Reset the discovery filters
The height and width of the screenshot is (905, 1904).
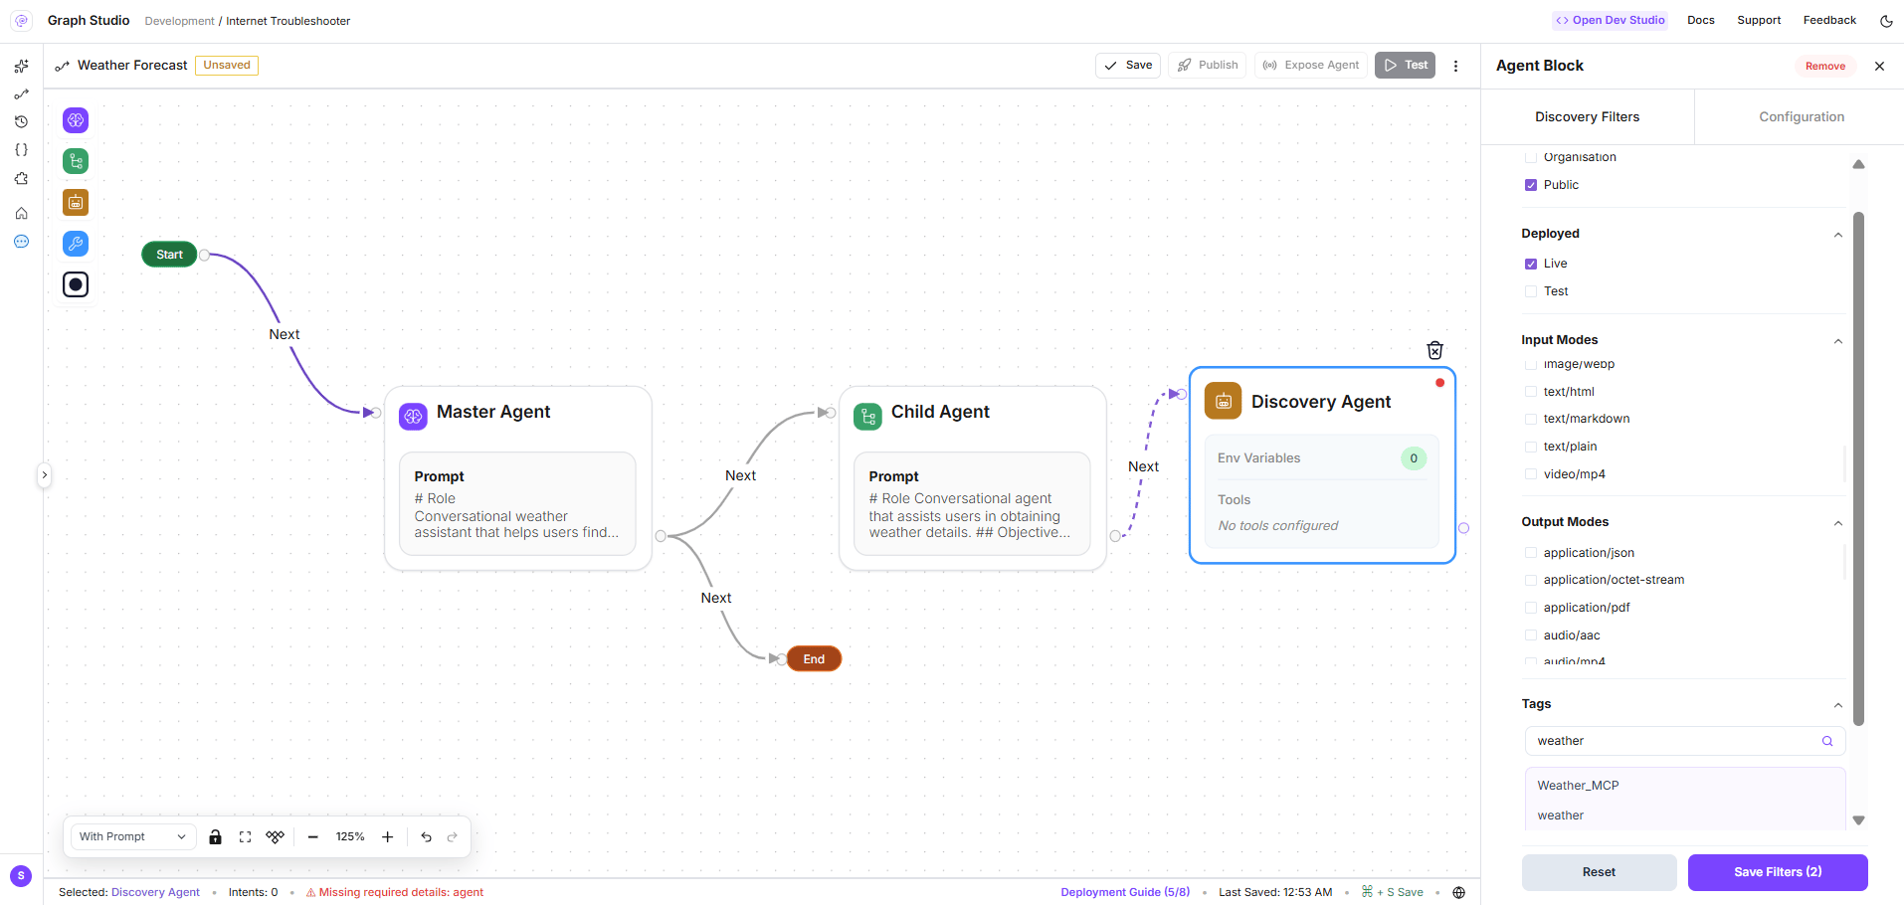coord(1599,872)
